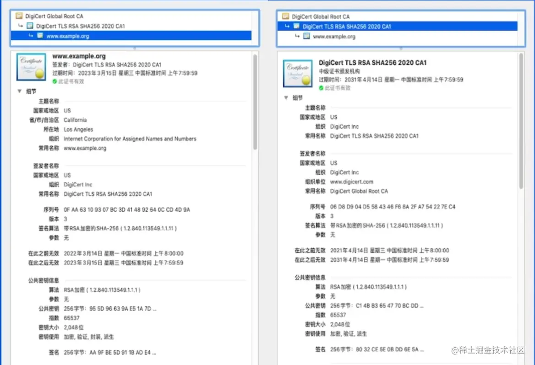Click 2021年4月14日 not-valid-before date in right window
535x365 pixels.
pyautogui.click(x=389, y=251)
